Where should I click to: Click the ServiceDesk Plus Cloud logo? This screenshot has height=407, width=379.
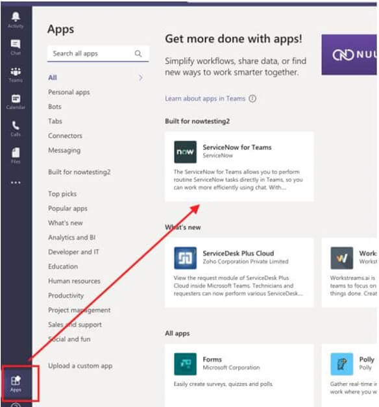coord(185,258)
